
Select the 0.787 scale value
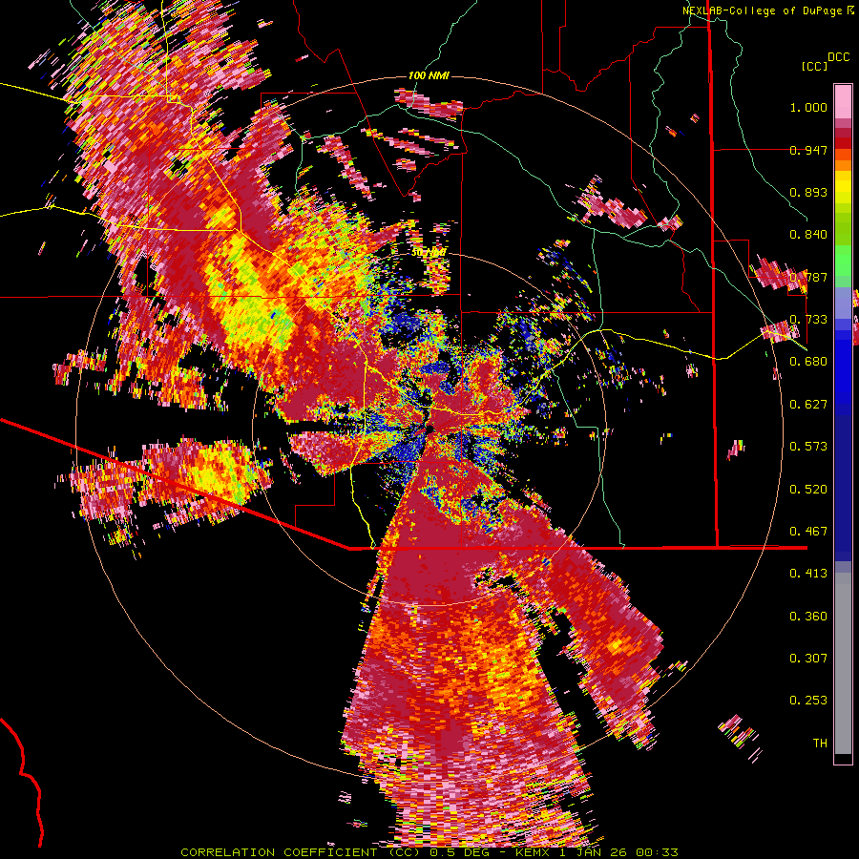pyautogui.click(x=808, y=277)
